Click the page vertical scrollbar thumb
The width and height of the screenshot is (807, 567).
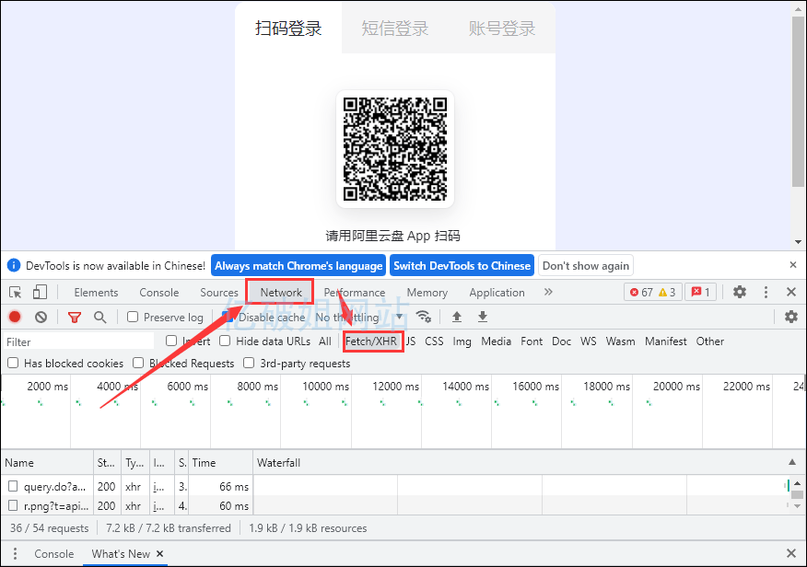click(798, 102)
